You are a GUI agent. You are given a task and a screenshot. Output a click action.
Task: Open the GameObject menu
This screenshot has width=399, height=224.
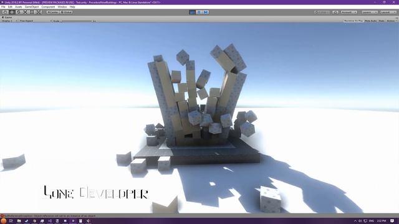32,7
